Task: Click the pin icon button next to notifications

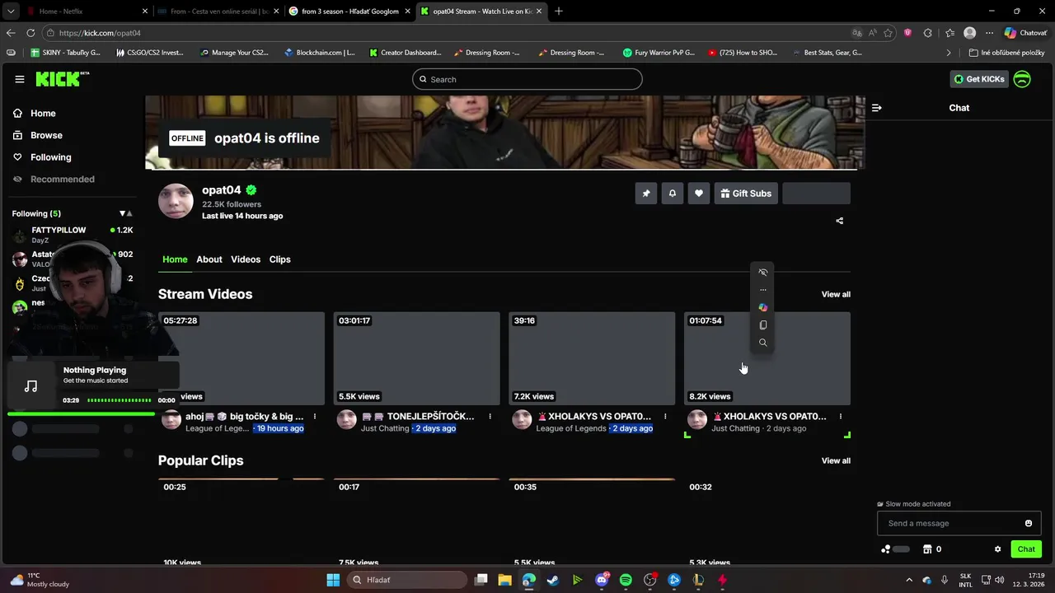Action: 646,194
